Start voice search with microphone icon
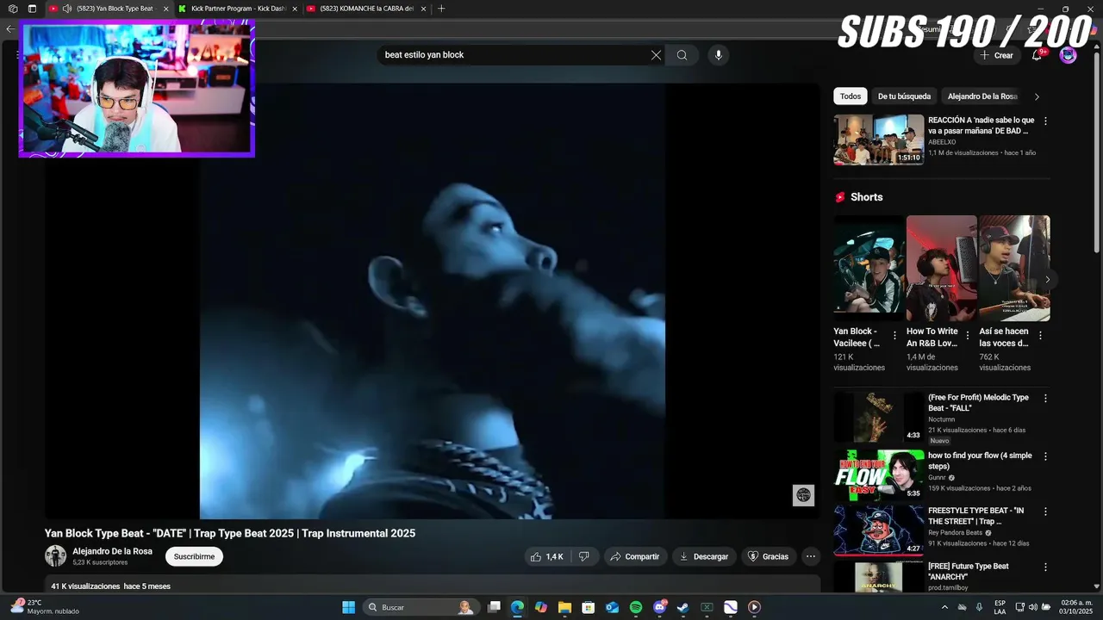 719,55
